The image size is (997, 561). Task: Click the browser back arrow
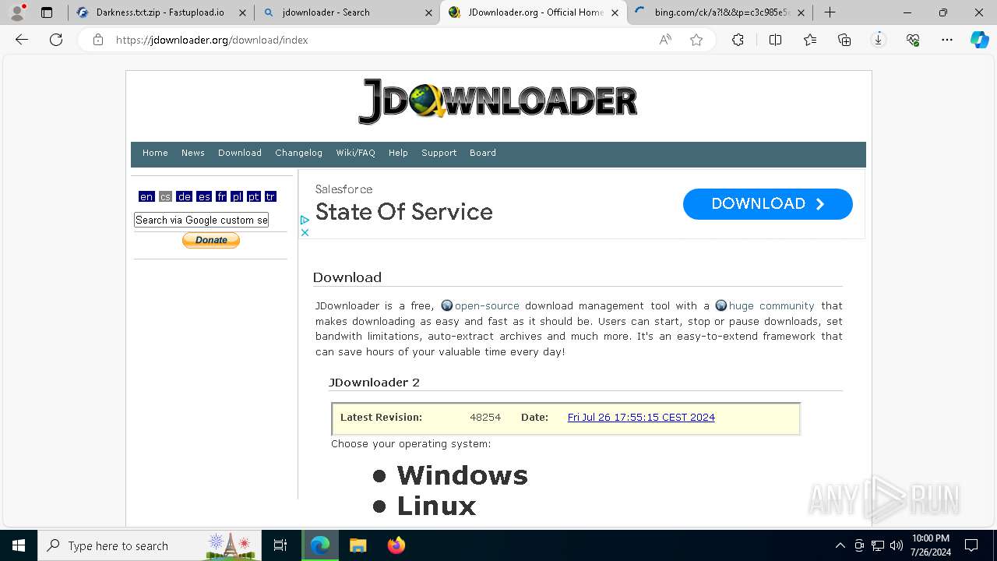pos(22,40)
